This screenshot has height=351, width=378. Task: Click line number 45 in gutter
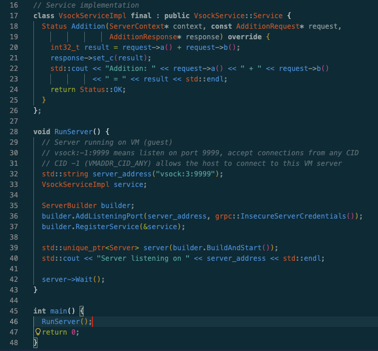pyautogui.click(x=13, y=311)
